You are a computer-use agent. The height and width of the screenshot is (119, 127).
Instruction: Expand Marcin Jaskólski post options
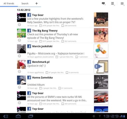[x=19, y=56]
